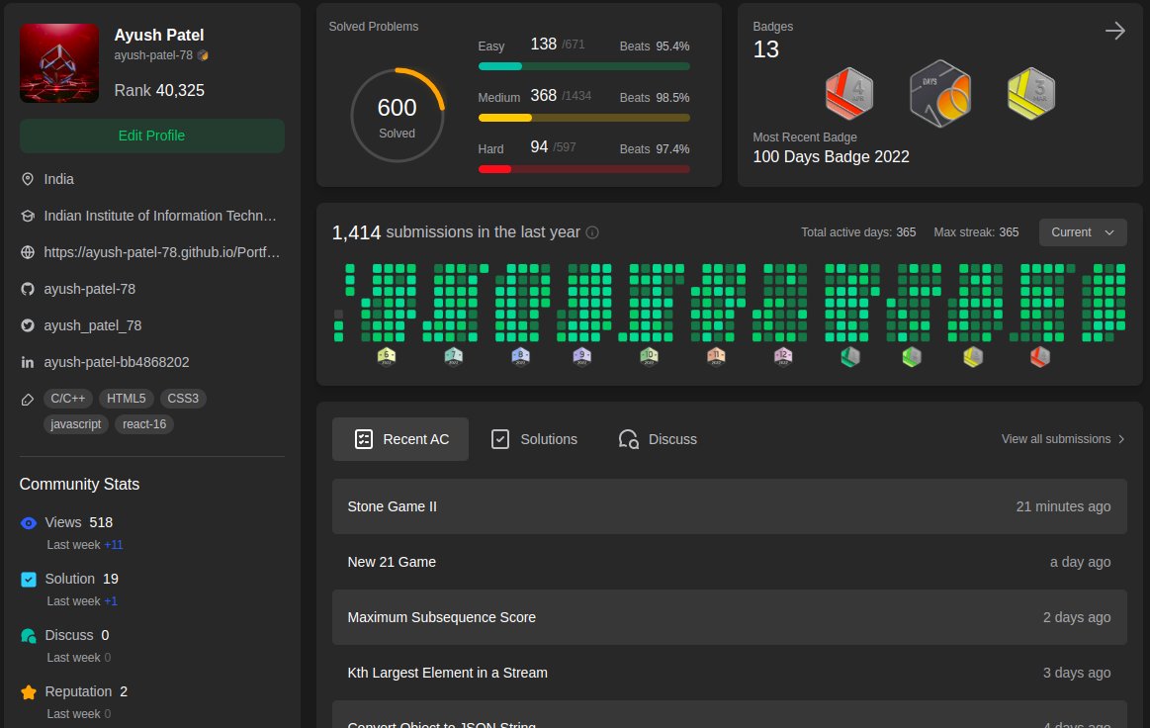
Task: Click the Solution check icon in Community Stats
Action: [x=29, y=580]
